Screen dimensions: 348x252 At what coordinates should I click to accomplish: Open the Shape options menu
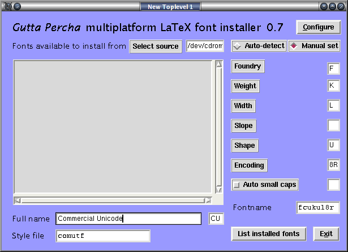click(x=244, y=146)
